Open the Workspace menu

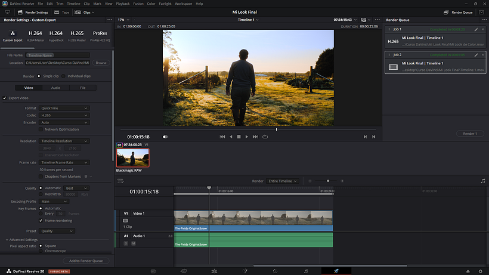[184, 4]
